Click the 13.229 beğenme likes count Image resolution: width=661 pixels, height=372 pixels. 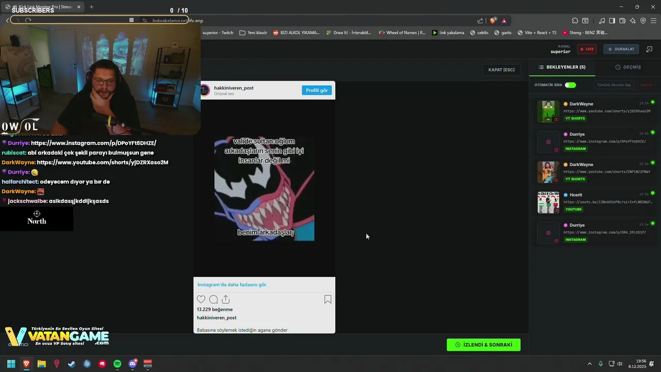pos(215,309)
